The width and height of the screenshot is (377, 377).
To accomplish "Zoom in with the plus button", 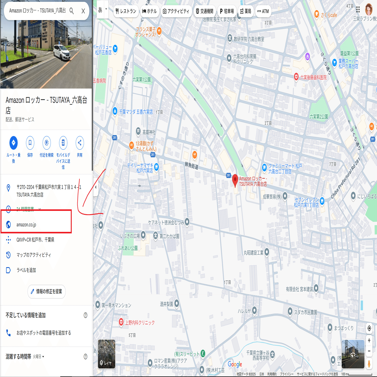I will [369, 340].
